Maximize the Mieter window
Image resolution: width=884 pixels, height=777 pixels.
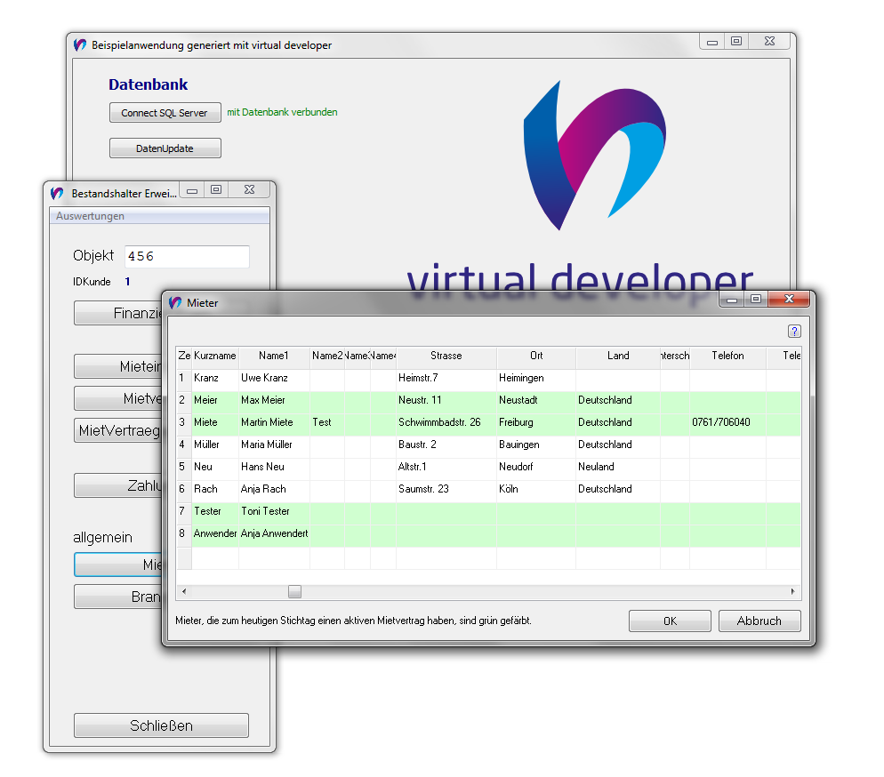click(x=756, y=300)
